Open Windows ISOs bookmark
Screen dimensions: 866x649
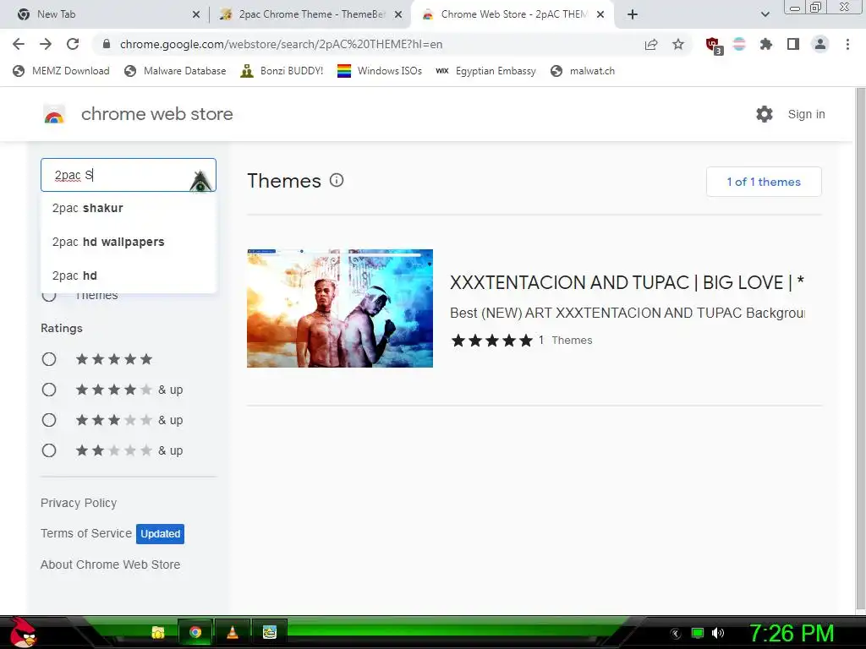pyautogui.click(x=380, y=71)
